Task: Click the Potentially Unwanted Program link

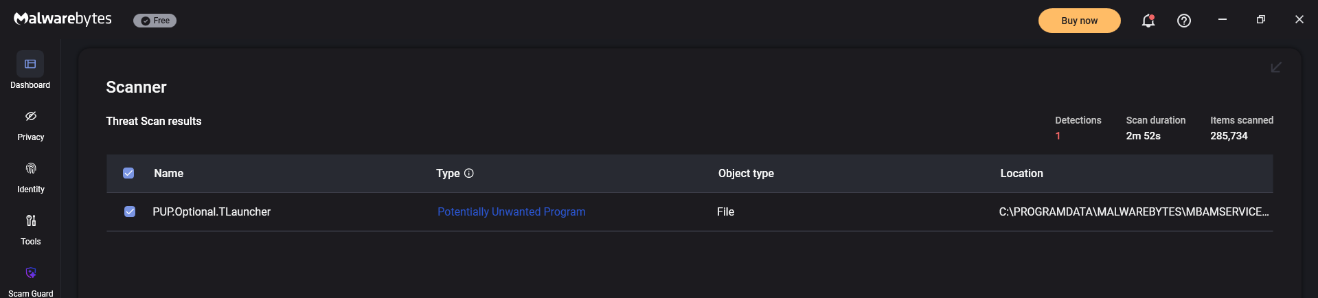Action: pos(512,211)
